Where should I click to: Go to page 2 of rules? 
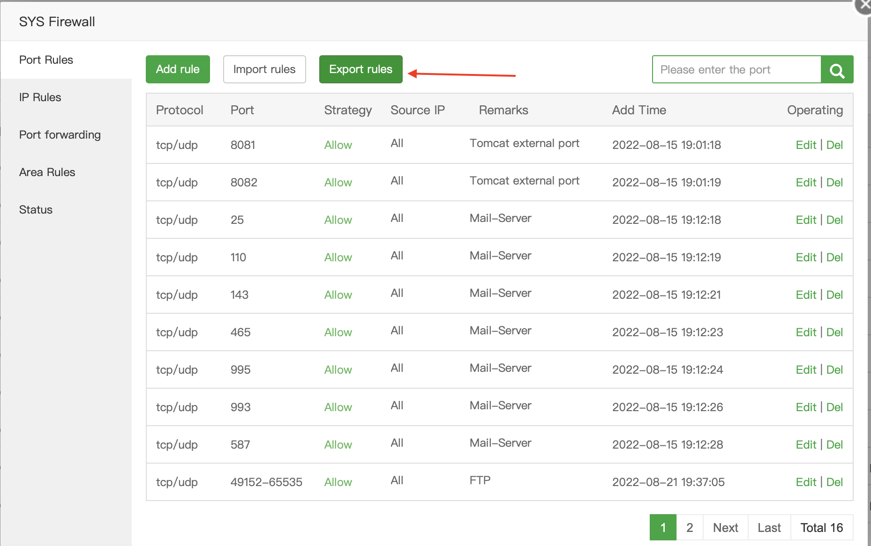point(690,528)
